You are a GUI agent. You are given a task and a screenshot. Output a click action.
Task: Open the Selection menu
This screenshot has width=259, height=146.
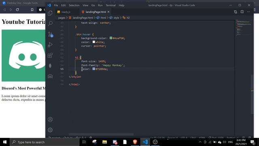pos(74,5)
